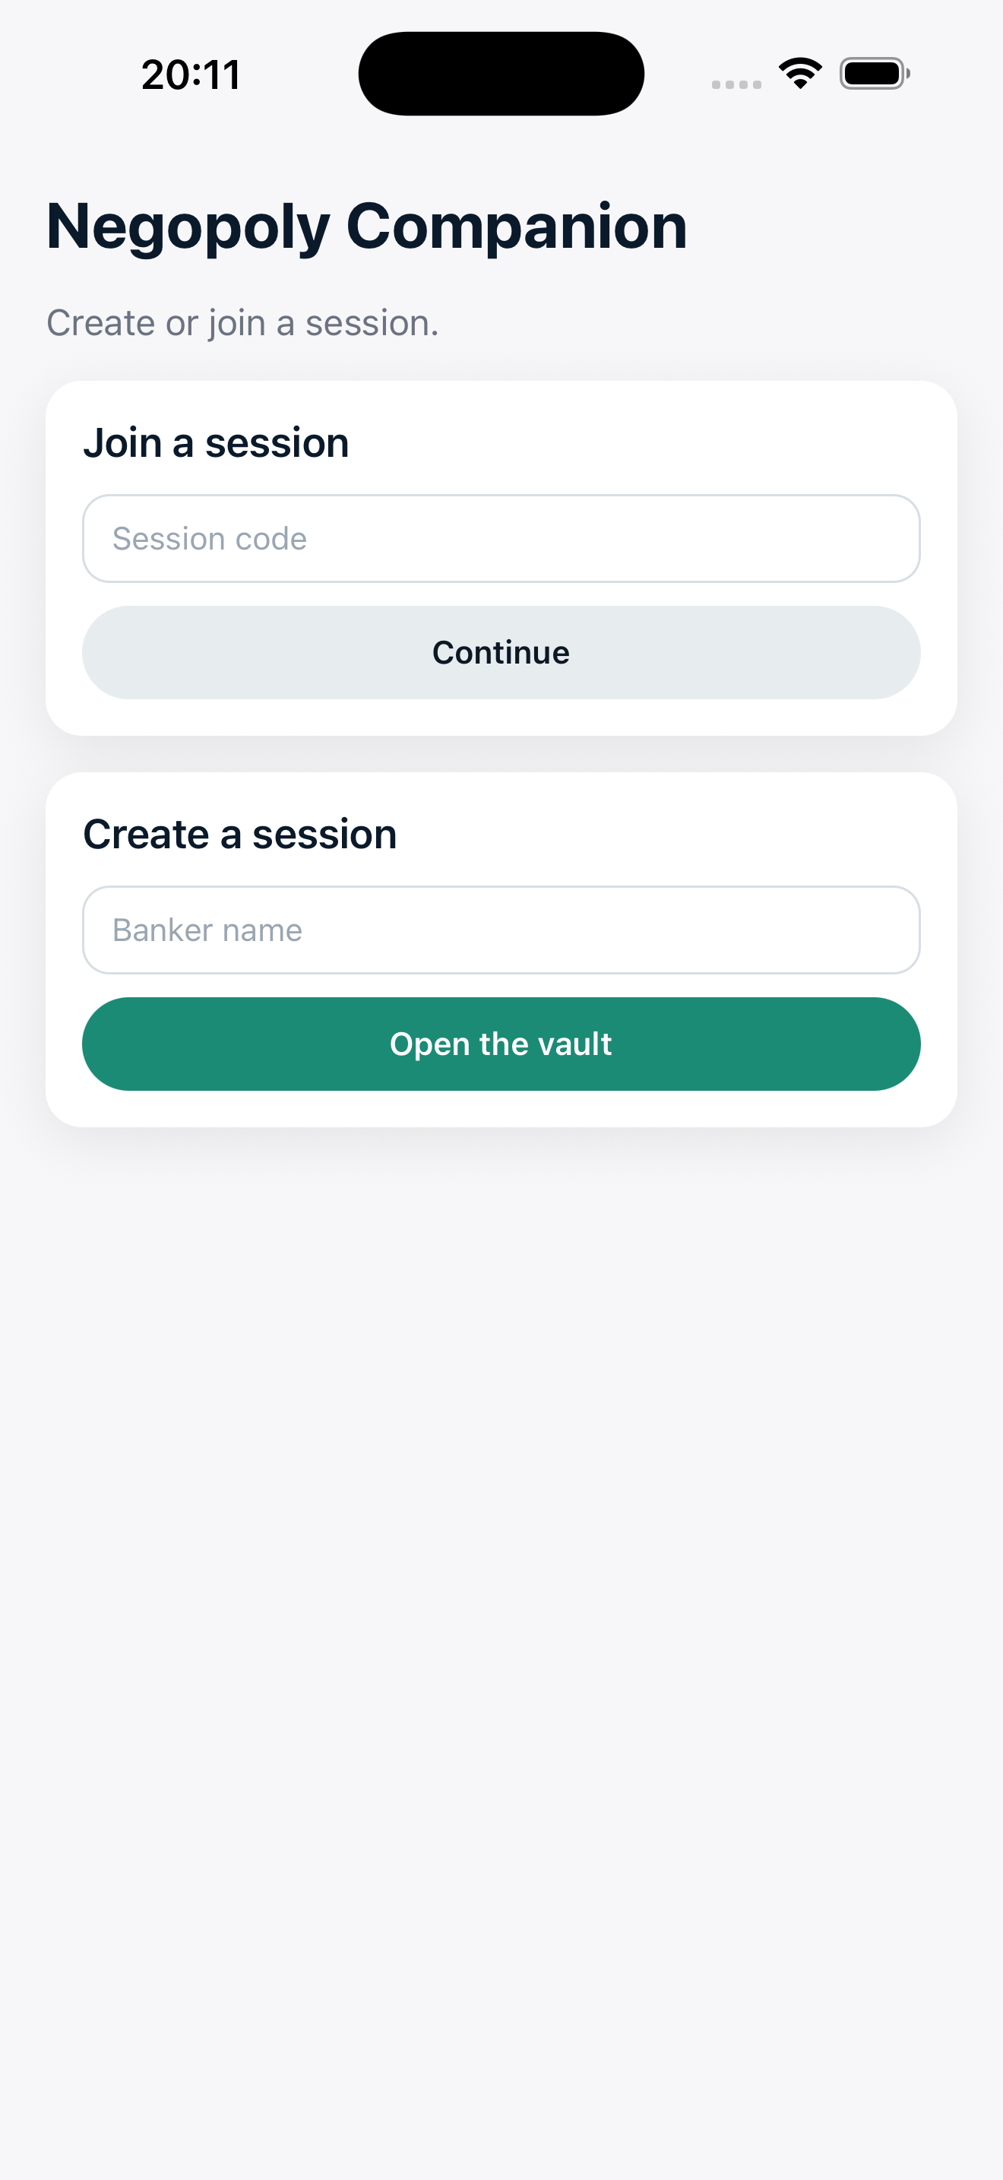Tap the word Companion in the title
1003x2180 pixels.
[517, 227]
